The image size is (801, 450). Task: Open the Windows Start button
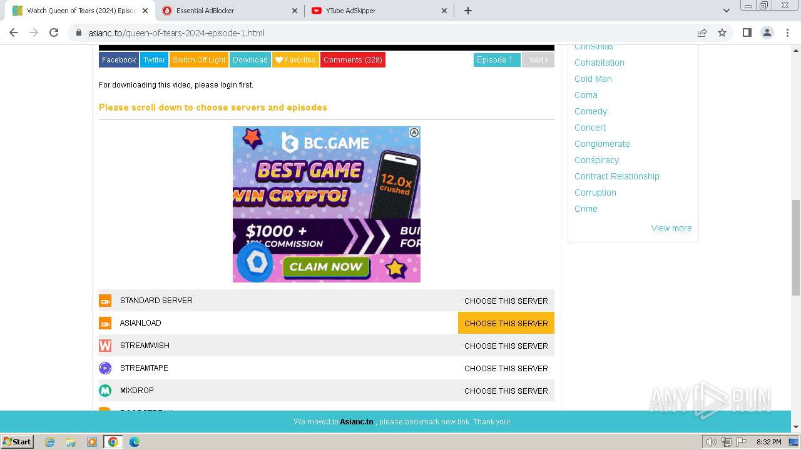pos(18,442)
